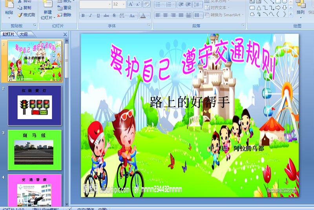Select the scribble freeform shape
This screenshot has width=314, height=210.
259,14
